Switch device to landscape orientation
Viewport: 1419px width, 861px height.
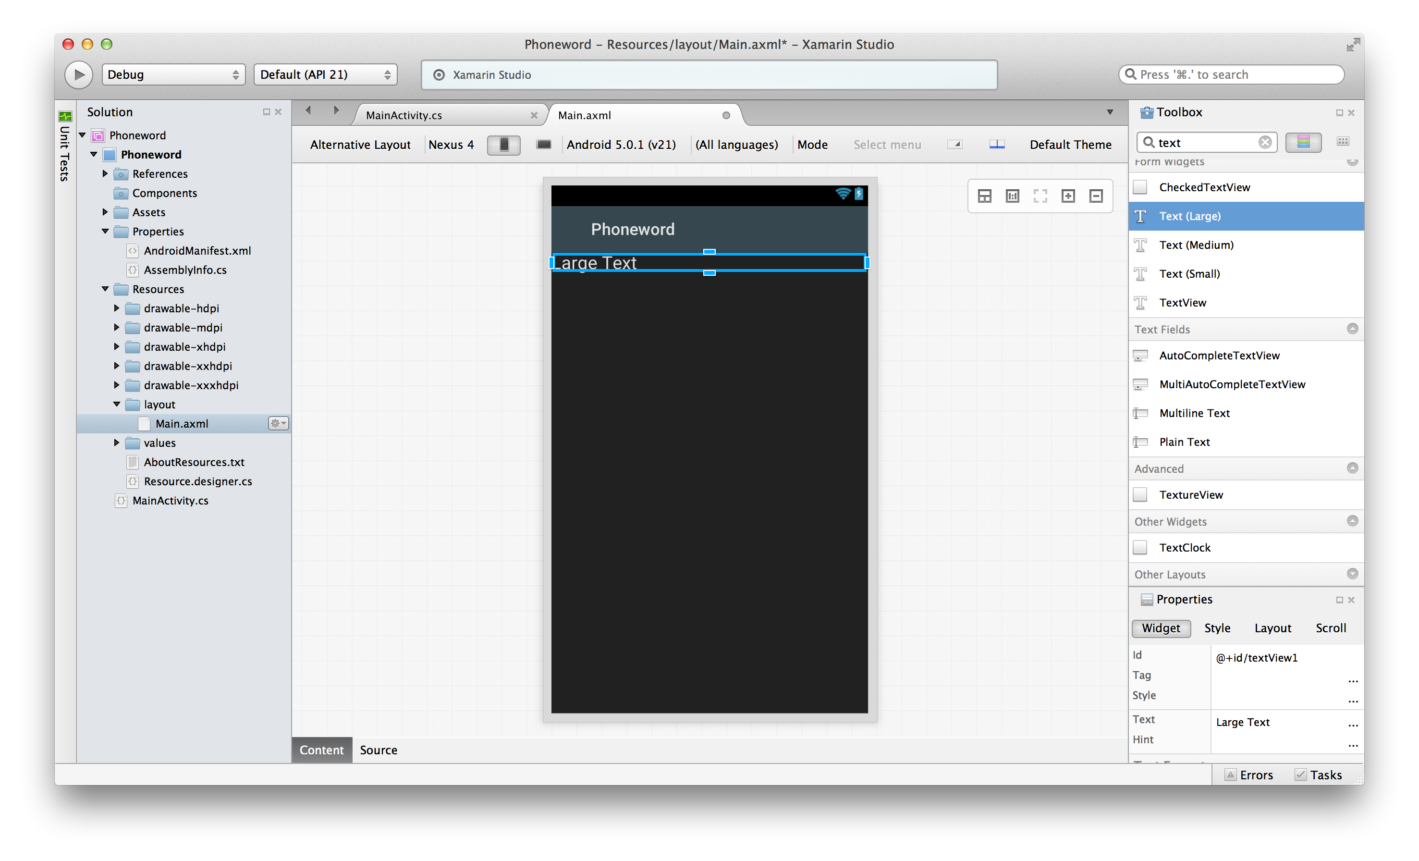point(543,145)
